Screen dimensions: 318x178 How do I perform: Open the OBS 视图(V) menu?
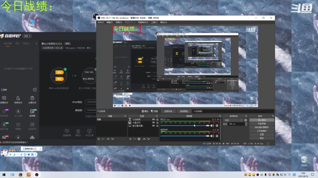point(119,23)
